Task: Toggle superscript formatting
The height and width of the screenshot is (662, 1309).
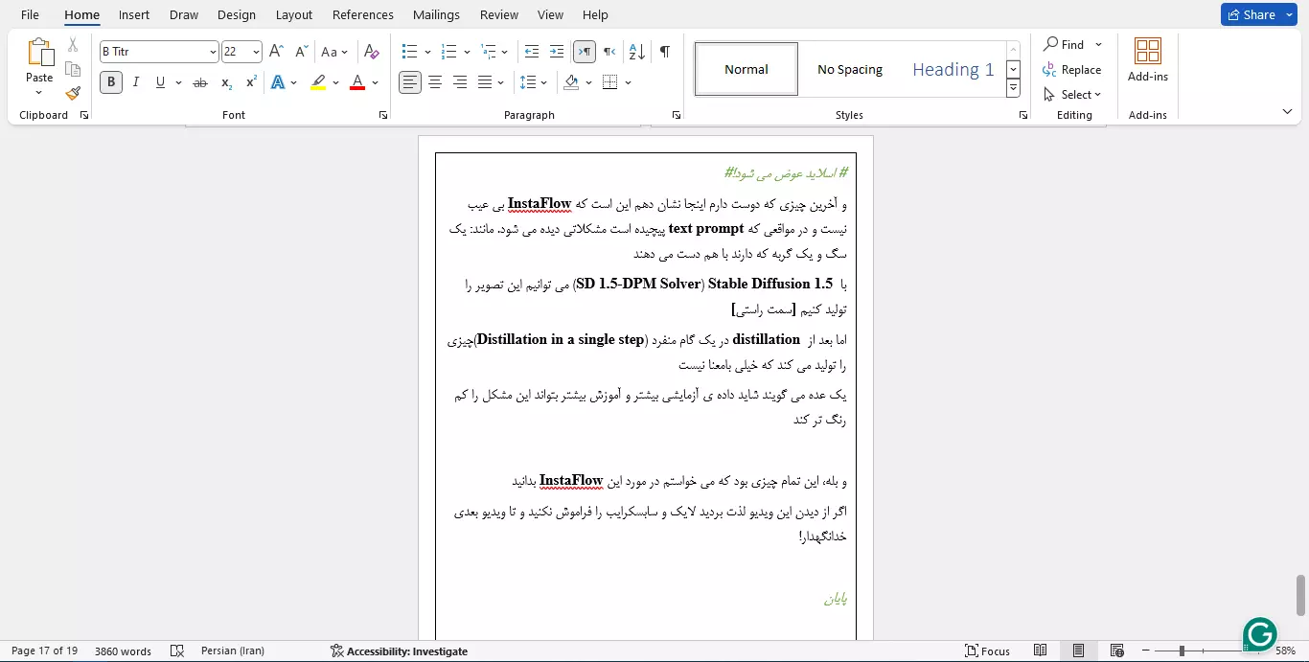Action: click(251, 82)
